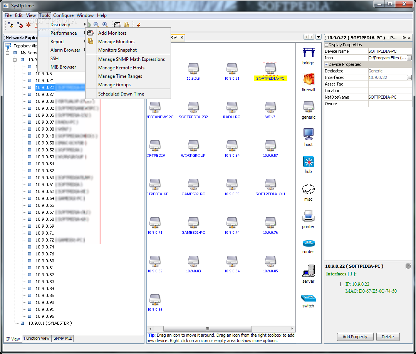
Task: Select the bridge device in toolbox
Action: tap(308, 57)
